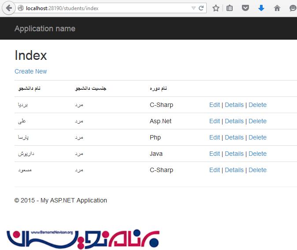The height and width of the screenshot is (250, 297).
Task: Bookmark this page with the star icon
Action: coord(216,8)
